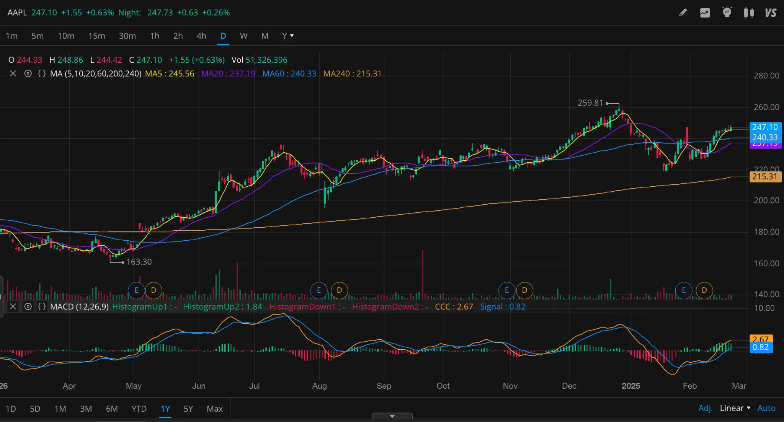Viewport: 784px width, 422px height.
Task: Expand the bottom panel collapse arrow
Action: point(392,416)
